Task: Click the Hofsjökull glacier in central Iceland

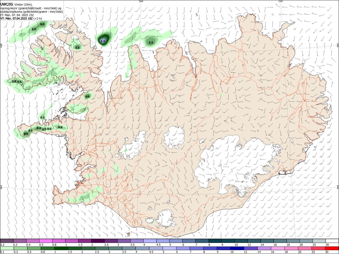Action: click(174, 138)
